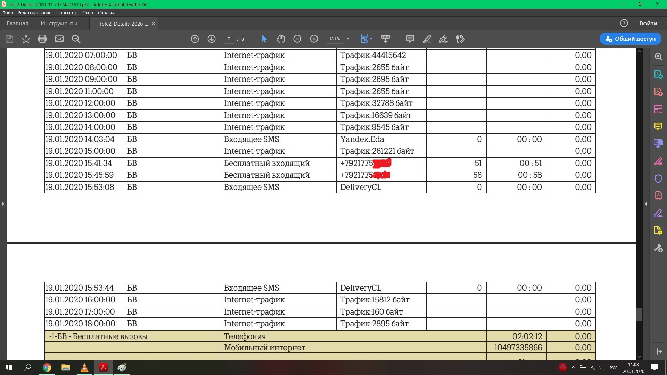Image resolution: width=667 pixels, height=375 pixels.
Task: Open the Windows Start menu
Action: point(9,367)
